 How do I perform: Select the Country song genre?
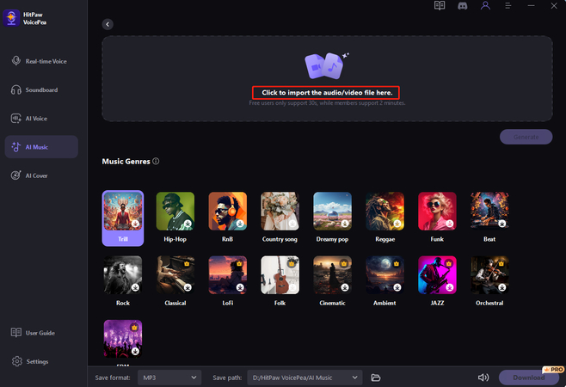(280, 218)
